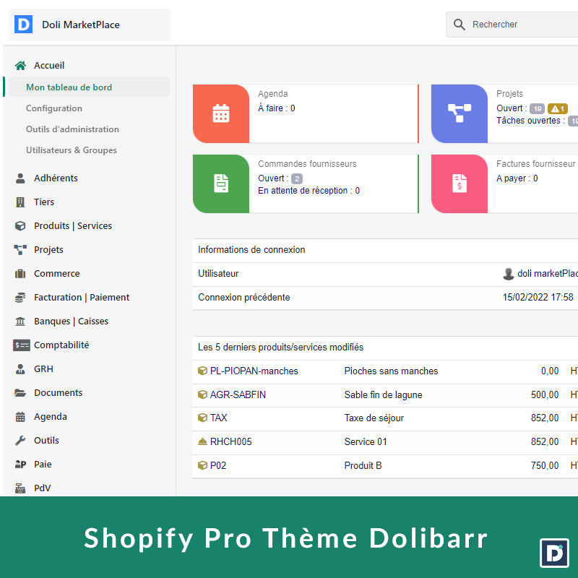Open the RHCH005 service link
Image resolution: width=578 pixels, height=578 pixels.
[x=230, y=442]
